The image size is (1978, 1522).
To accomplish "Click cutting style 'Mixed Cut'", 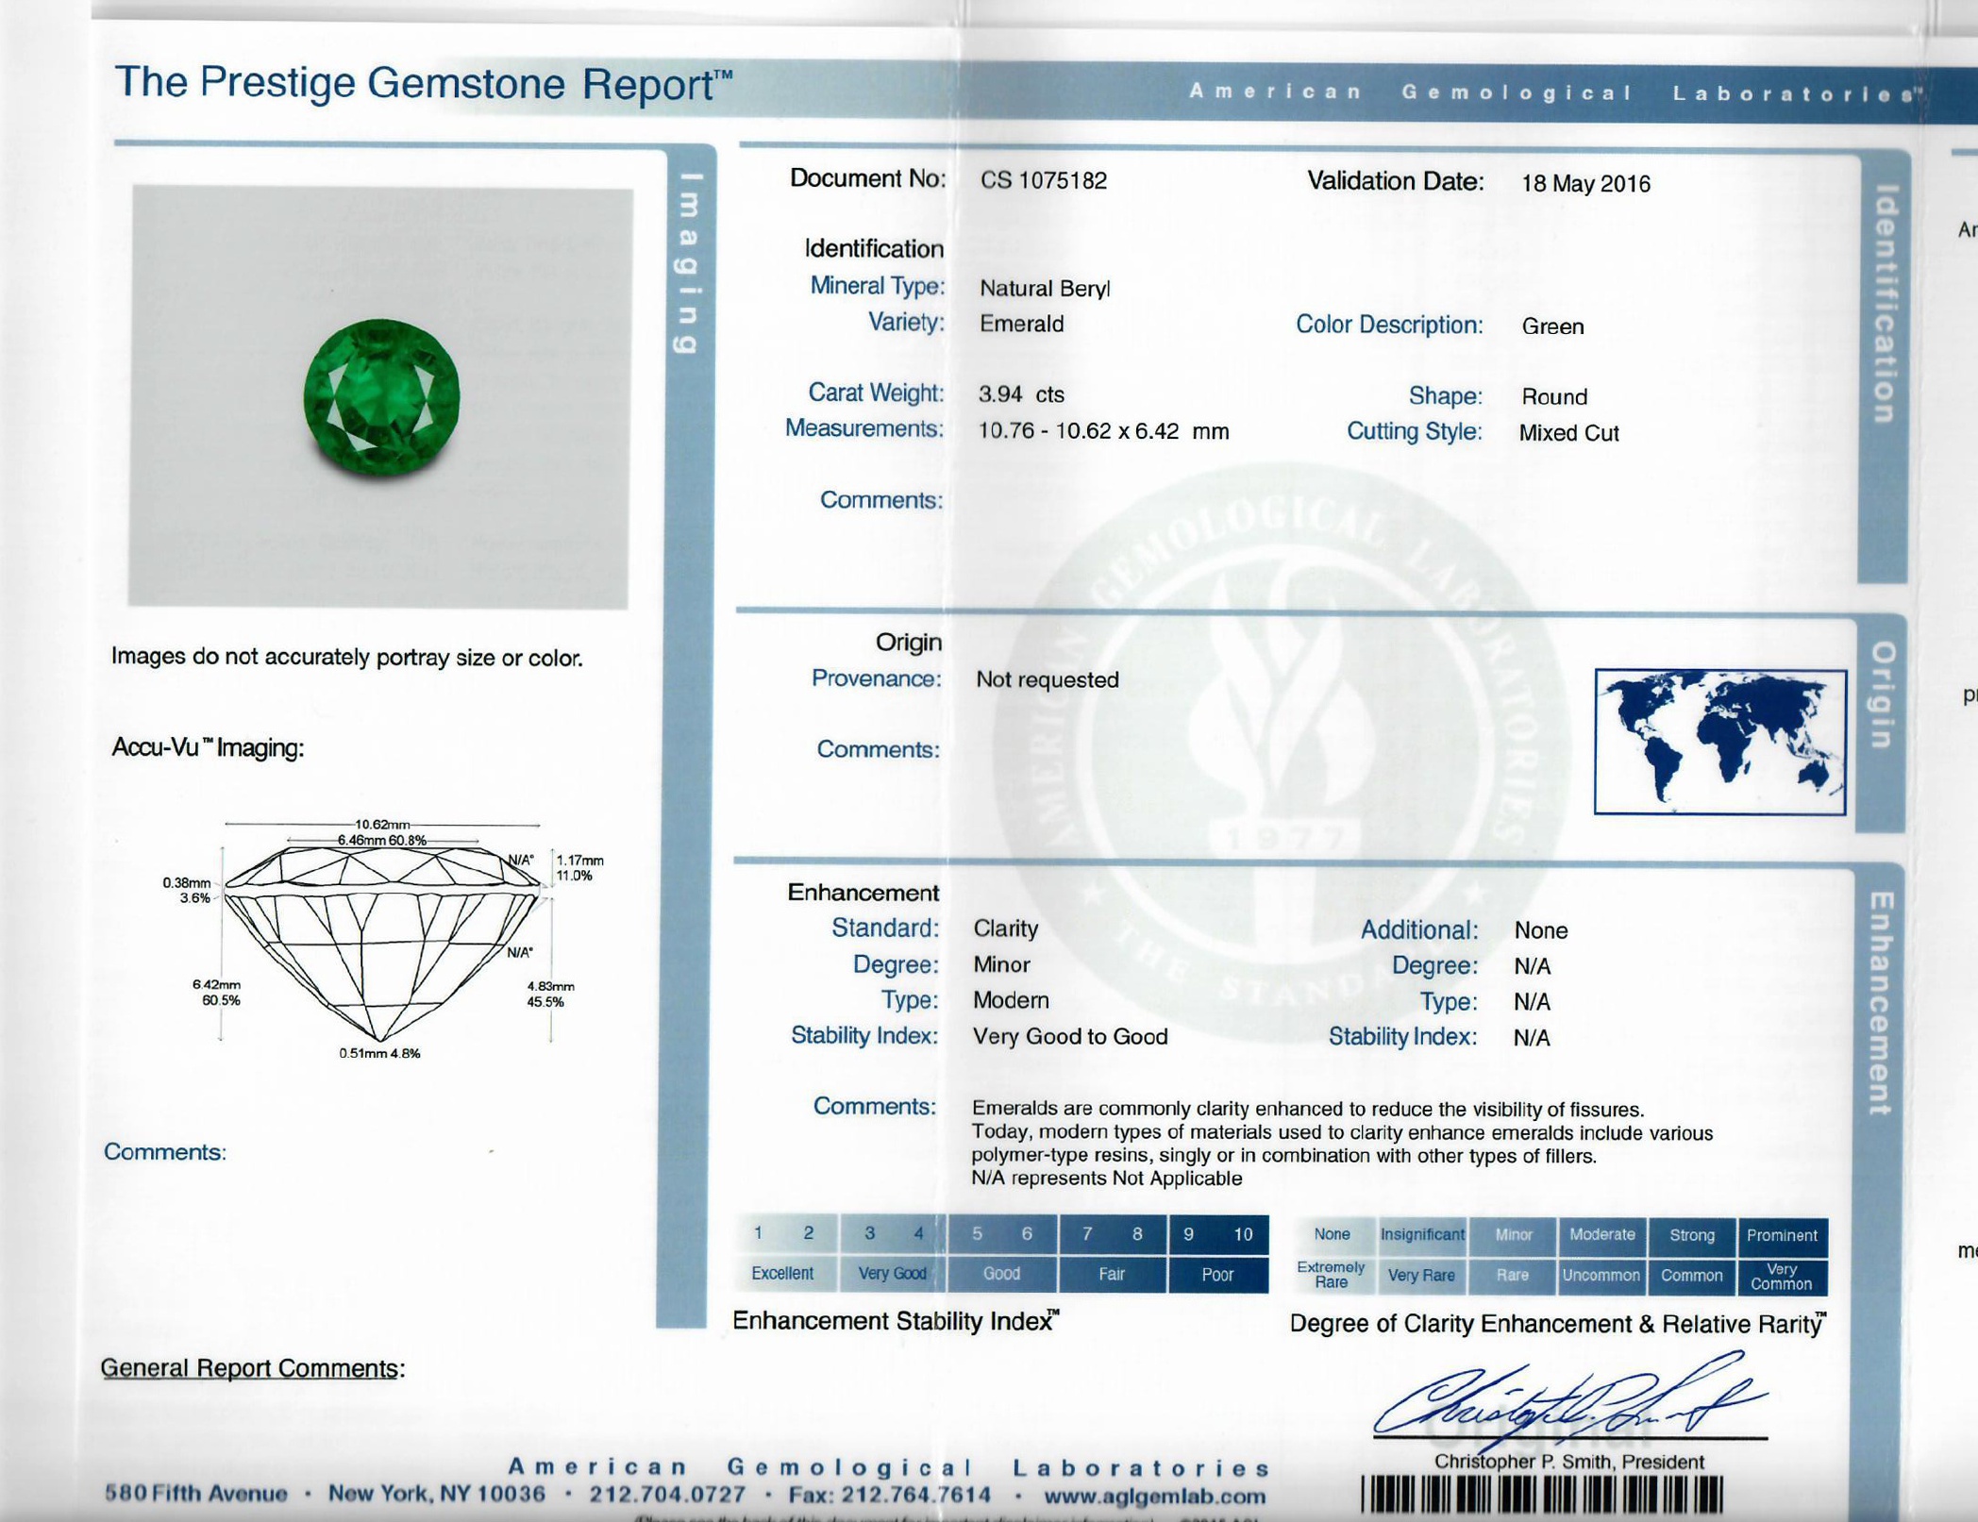I will [x=1568, y=433].
